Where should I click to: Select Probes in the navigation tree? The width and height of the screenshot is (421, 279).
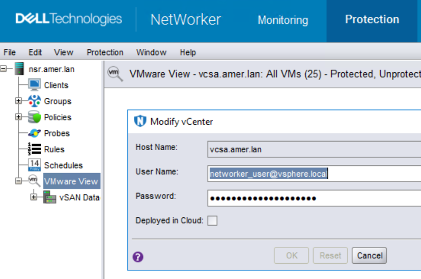pyautogui.click(x=57, y=133)
